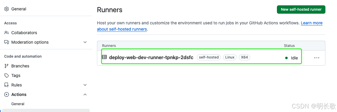Click the Runners column header
Image resolution: width=337 pixels, height=112 pixels.
coord(109,46)
